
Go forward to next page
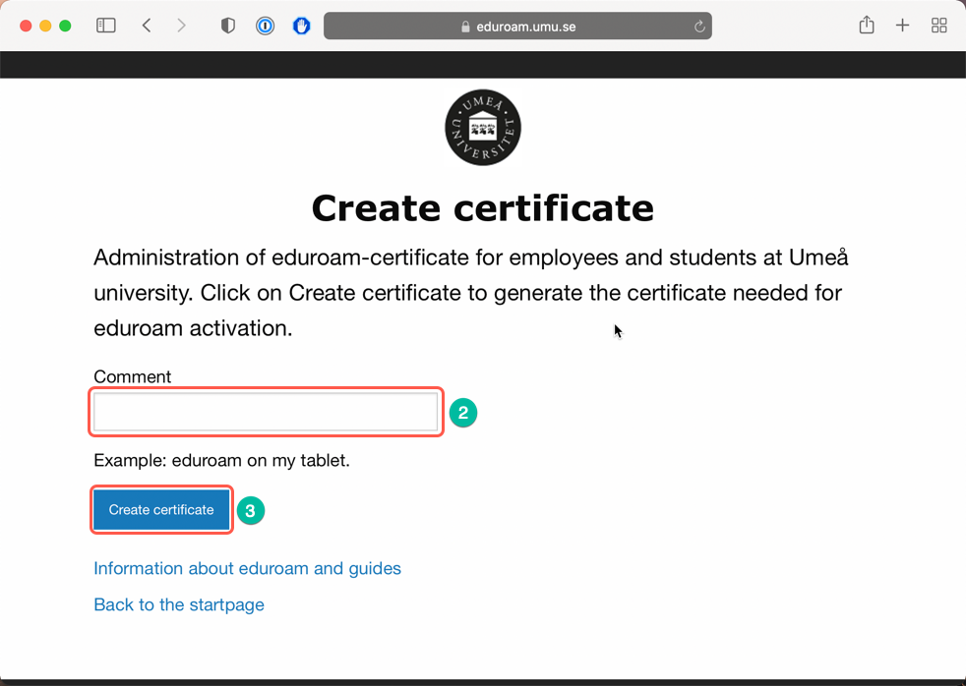pyautogui.click(x=181, y=26)
